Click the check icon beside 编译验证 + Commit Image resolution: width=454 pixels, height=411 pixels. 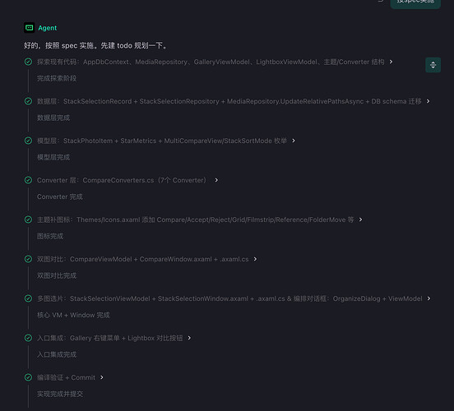[28, 377]
